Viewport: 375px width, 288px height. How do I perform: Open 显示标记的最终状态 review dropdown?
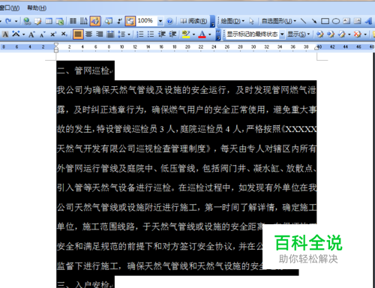282,34
